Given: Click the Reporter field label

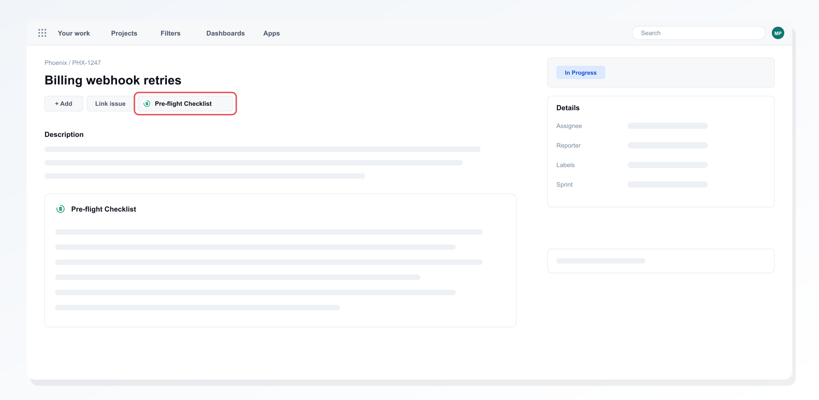Looking at the screenshot, I should point(568,145).
